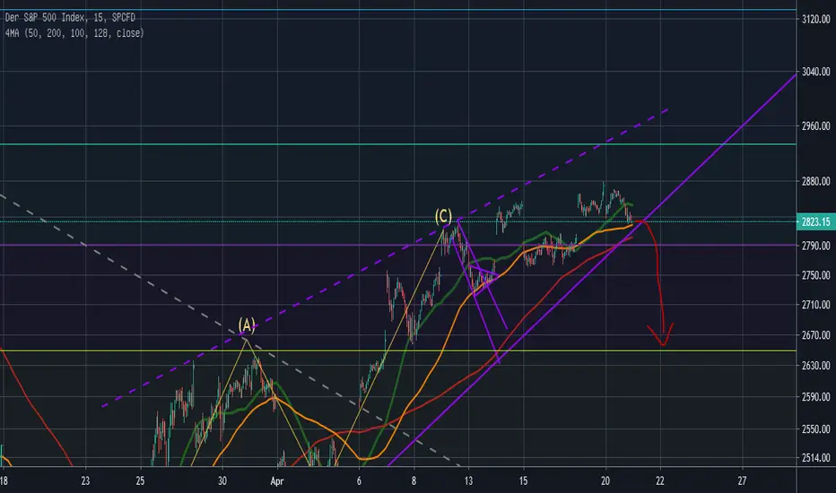Click the 2960.00 price axis label
This screenshot has width=836, height=493.
point(815,126)
